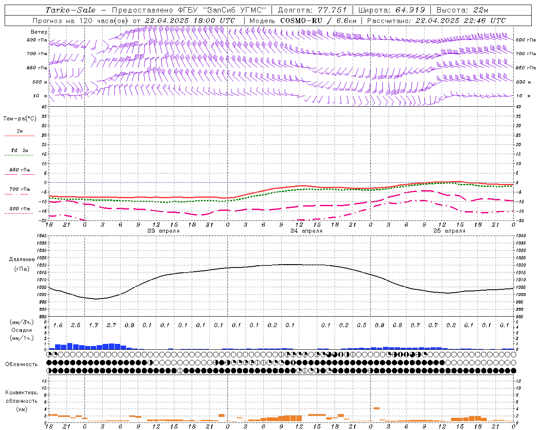The width and height of the screenshot is (538, 430).
Task: Select the Тем-ра(°C) axis label
Action: click(20, 119)
